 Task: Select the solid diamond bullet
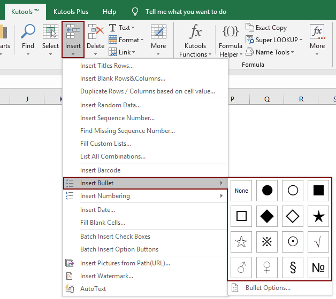[x=267, y=216]
